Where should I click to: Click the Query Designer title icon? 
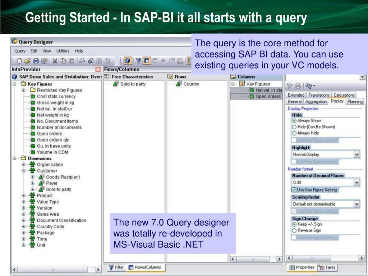[14, 42]
